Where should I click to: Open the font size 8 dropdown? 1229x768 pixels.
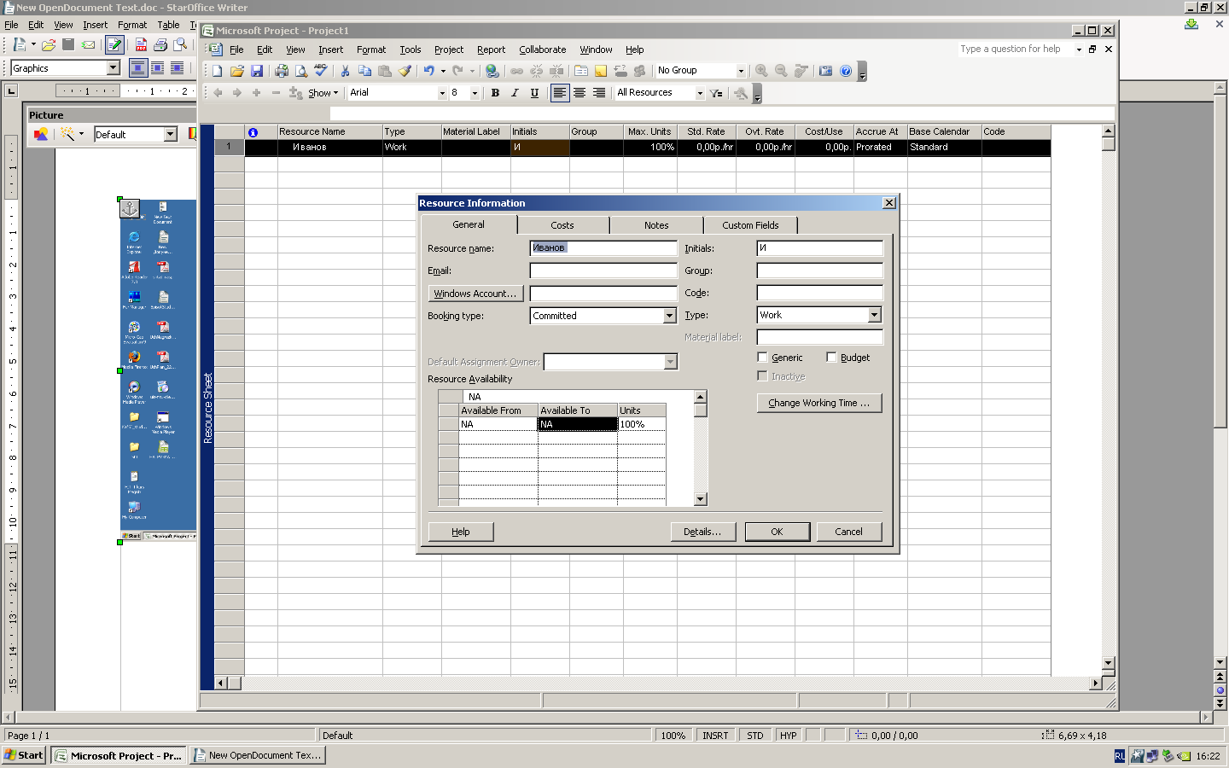(x=475, y=93)
